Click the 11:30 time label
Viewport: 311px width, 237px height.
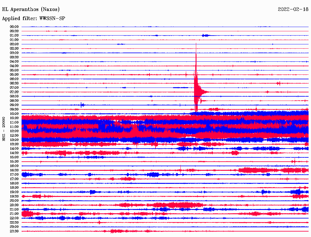pyautogui.click(x=14, y=127)
